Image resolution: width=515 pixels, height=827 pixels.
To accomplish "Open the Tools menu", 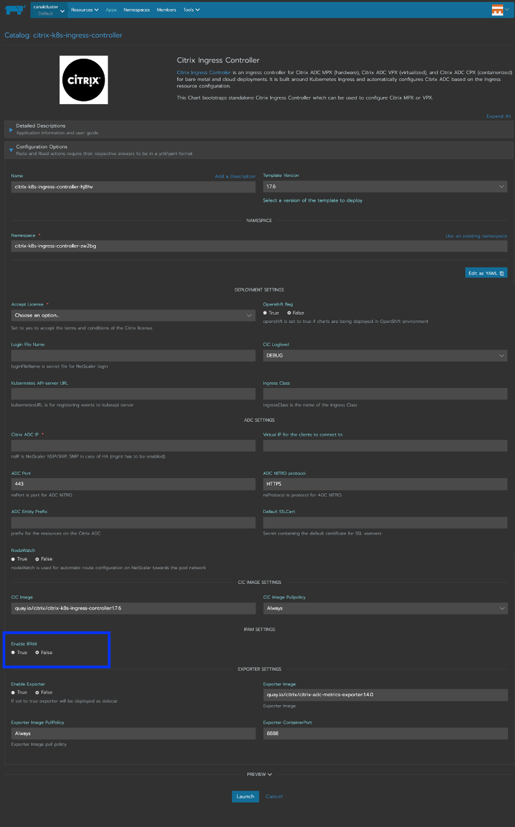I will pos(191,10).
